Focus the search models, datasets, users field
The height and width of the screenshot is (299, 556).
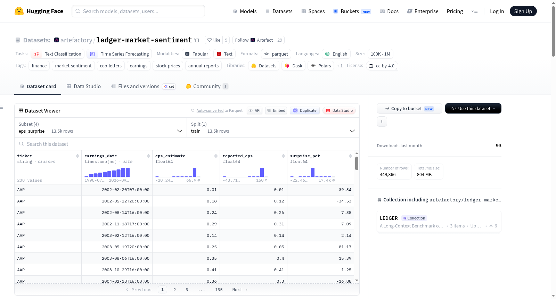pyautogui.click(x=138, y=11)
